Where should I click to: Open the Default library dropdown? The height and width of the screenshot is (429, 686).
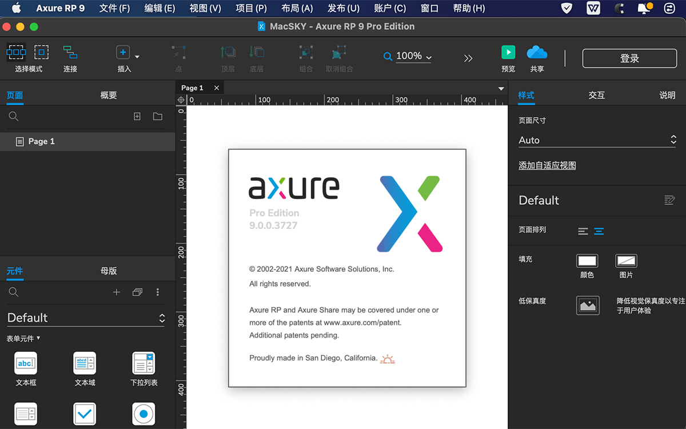[86, 318]
